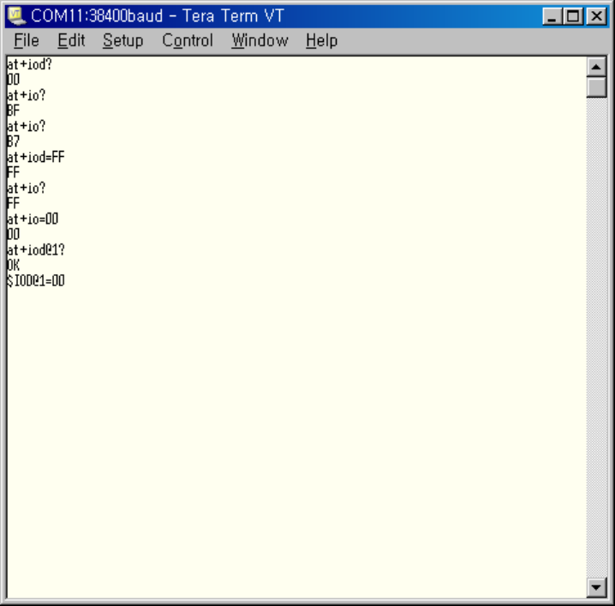
Task: Open the File menu
Action: [x=27, y=40]
